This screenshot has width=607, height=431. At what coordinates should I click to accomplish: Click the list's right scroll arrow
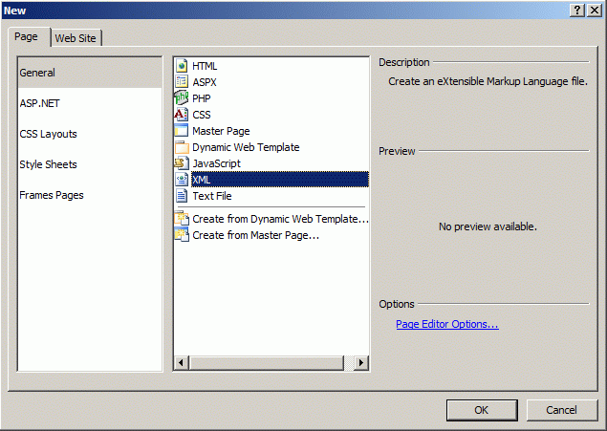(x=361, y=363)
